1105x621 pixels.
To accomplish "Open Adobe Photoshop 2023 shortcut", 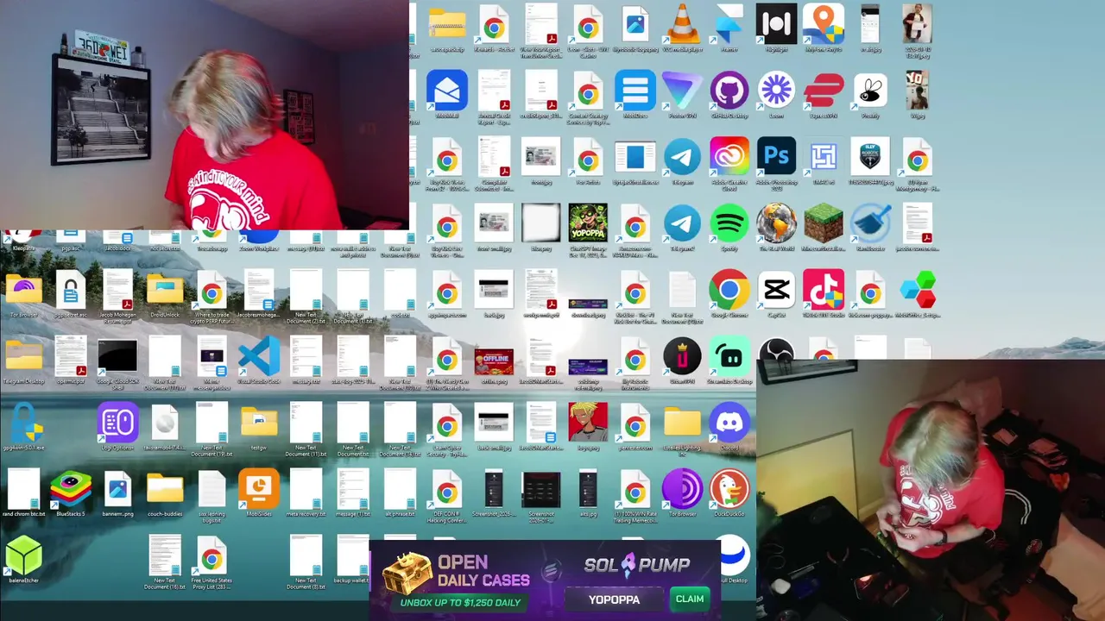I will [x=776, y=157].
